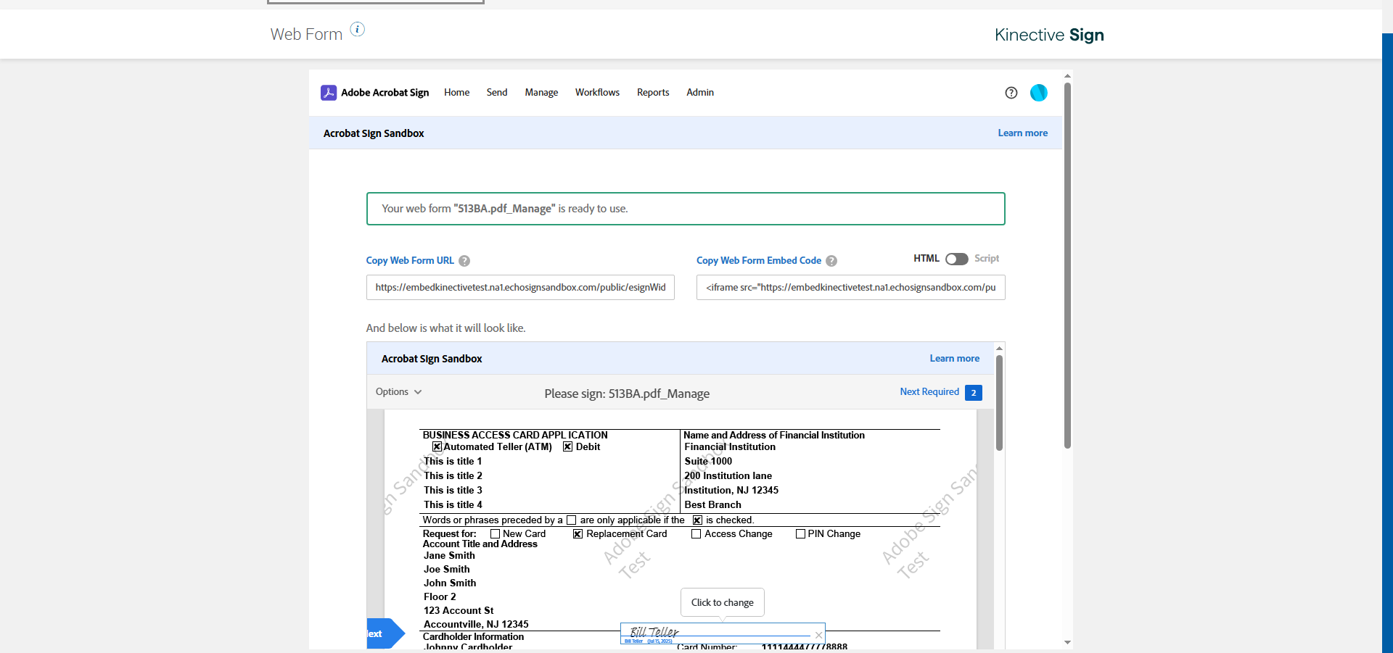Click the text "200 Institution lane"
This screenshot has width=1393, height=653.
click(x=728, y=476)
